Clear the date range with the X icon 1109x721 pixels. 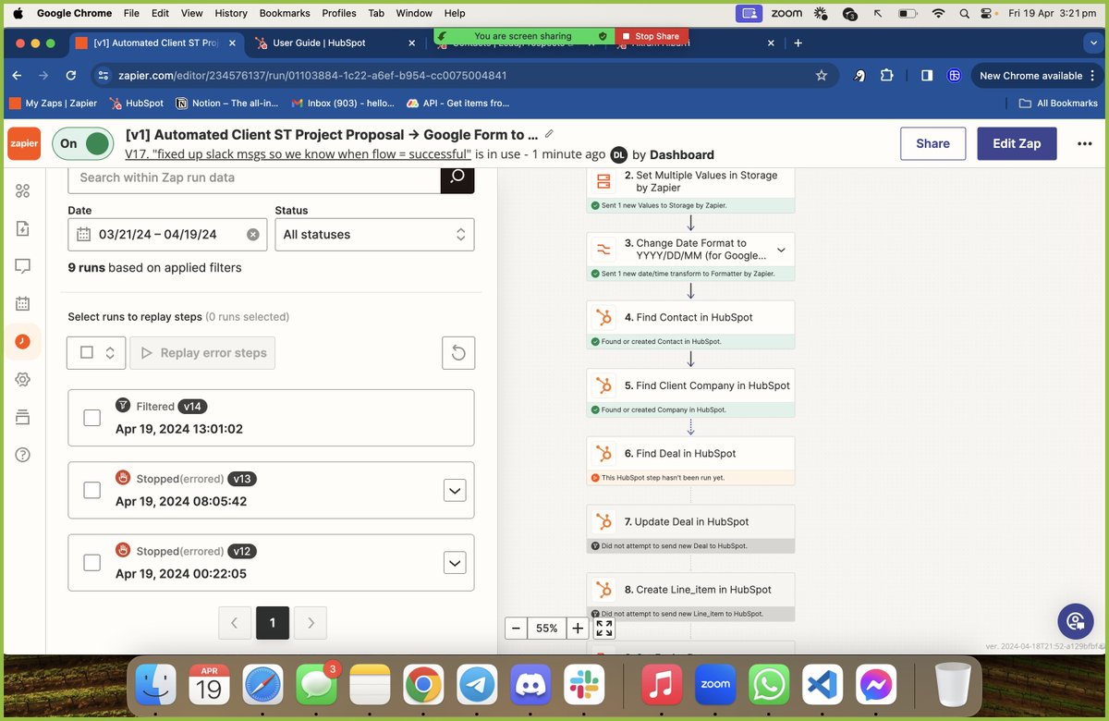coord(253,235)
